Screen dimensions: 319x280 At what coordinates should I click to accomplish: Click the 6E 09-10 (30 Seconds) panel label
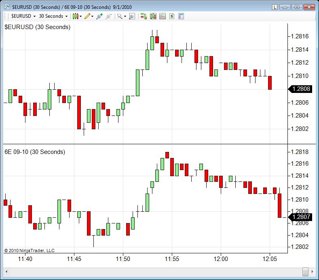35,152
